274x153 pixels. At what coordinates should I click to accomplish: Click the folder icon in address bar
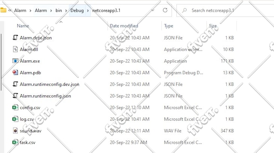click(3, 10)
